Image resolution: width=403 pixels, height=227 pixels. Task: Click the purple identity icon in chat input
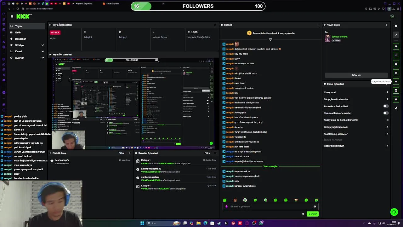click(x=226, y=207)
